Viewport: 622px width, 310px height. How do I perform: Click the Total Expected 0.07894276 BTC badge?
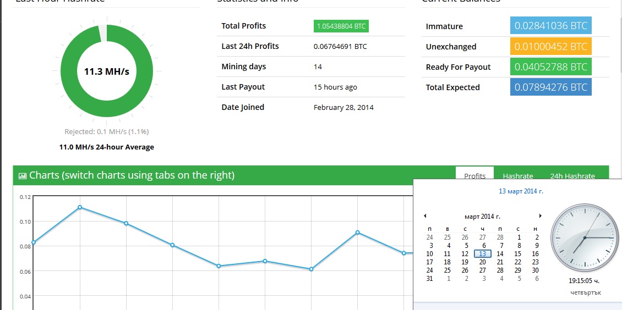click(x=550, y=87)
